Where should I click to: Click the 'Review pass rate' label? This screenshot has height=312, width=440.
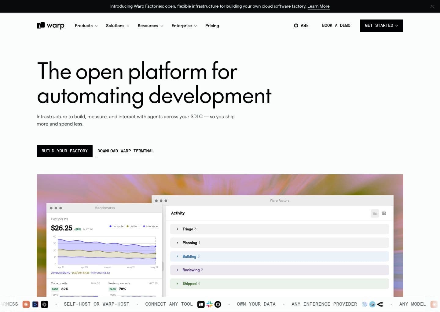click(119, 283)
